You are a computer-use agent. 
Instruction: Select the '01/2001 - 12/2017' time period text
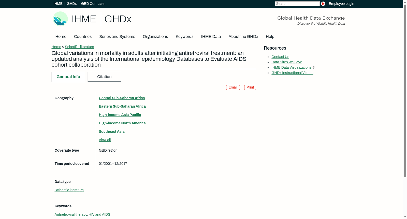(x=113, y=164)
